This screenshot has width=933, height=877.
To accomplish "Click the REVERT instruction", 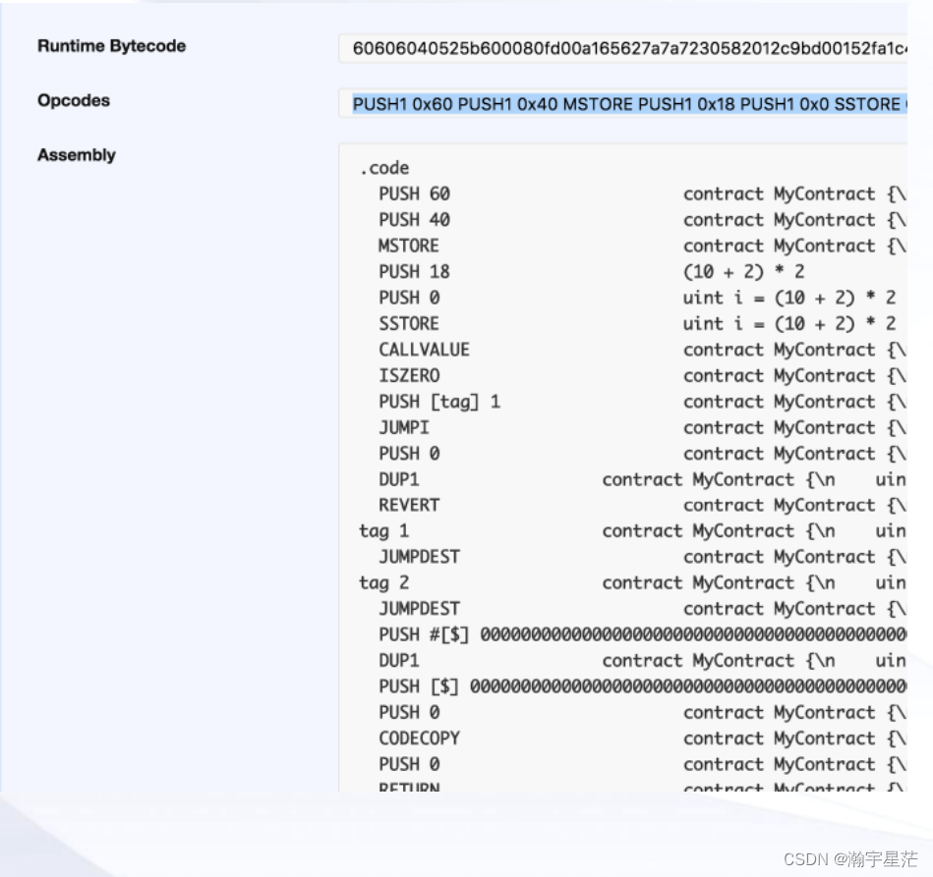I will 409,506.
